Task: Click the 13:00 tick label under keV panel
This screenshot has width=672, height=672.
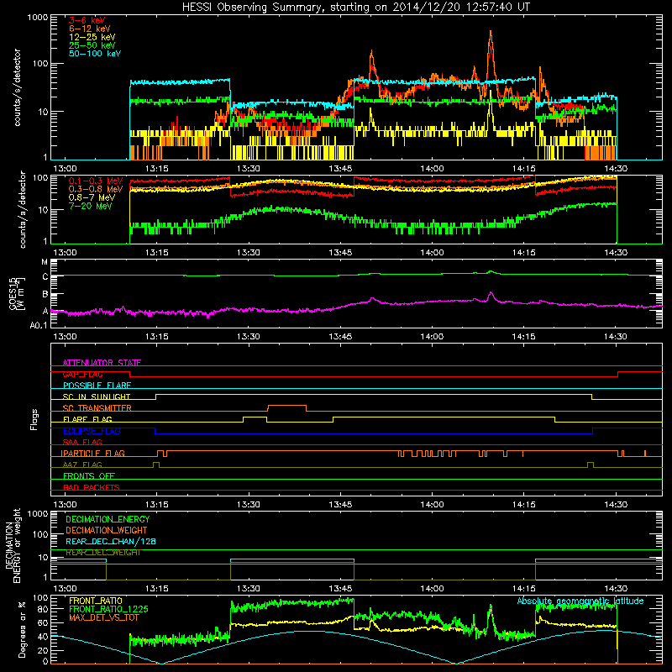Action: [x=65, y=169]
